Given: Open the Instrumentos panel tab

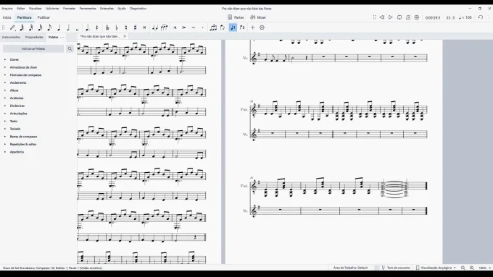Looking at the screenshot, I should point(11,37).
